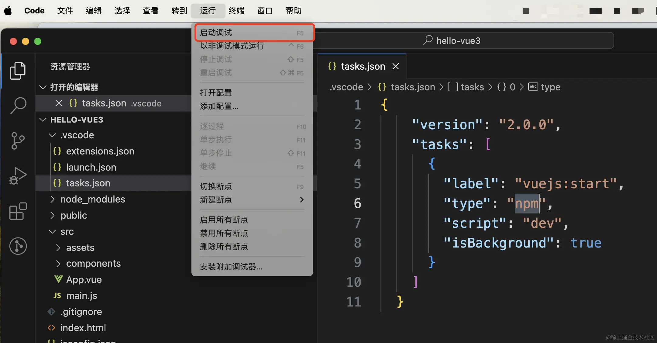Click the Vue icon beside App.vue

pyautogui.click(x=58, y=279)
